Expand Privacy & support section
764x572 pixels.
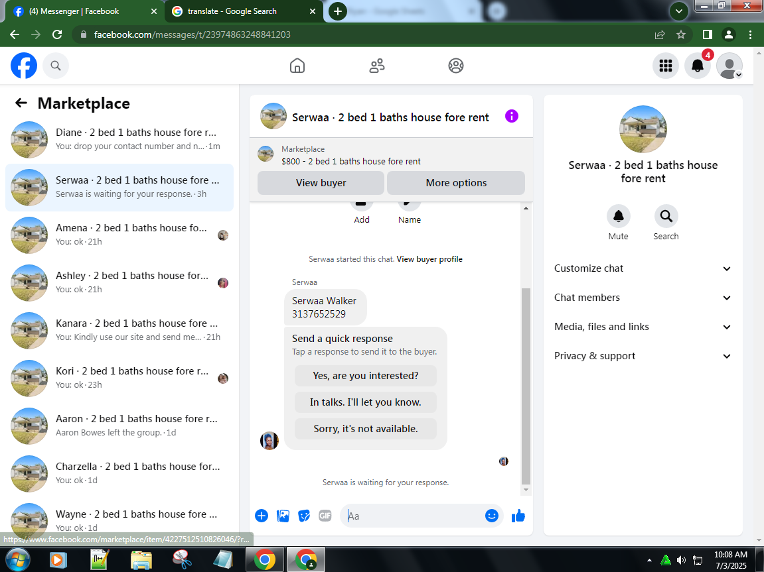pos(643,356)
